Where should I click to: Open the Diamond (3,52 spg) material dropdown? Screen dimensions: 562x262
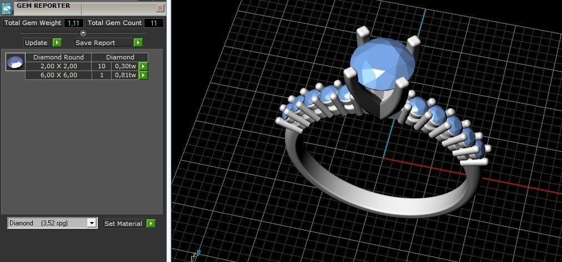(92, 223)
